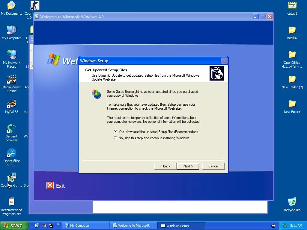This screenshot has height=230, width=307.
Task: Close the Welcome to Microsoft Windows XP window
Action: click(x=270, y=17)
